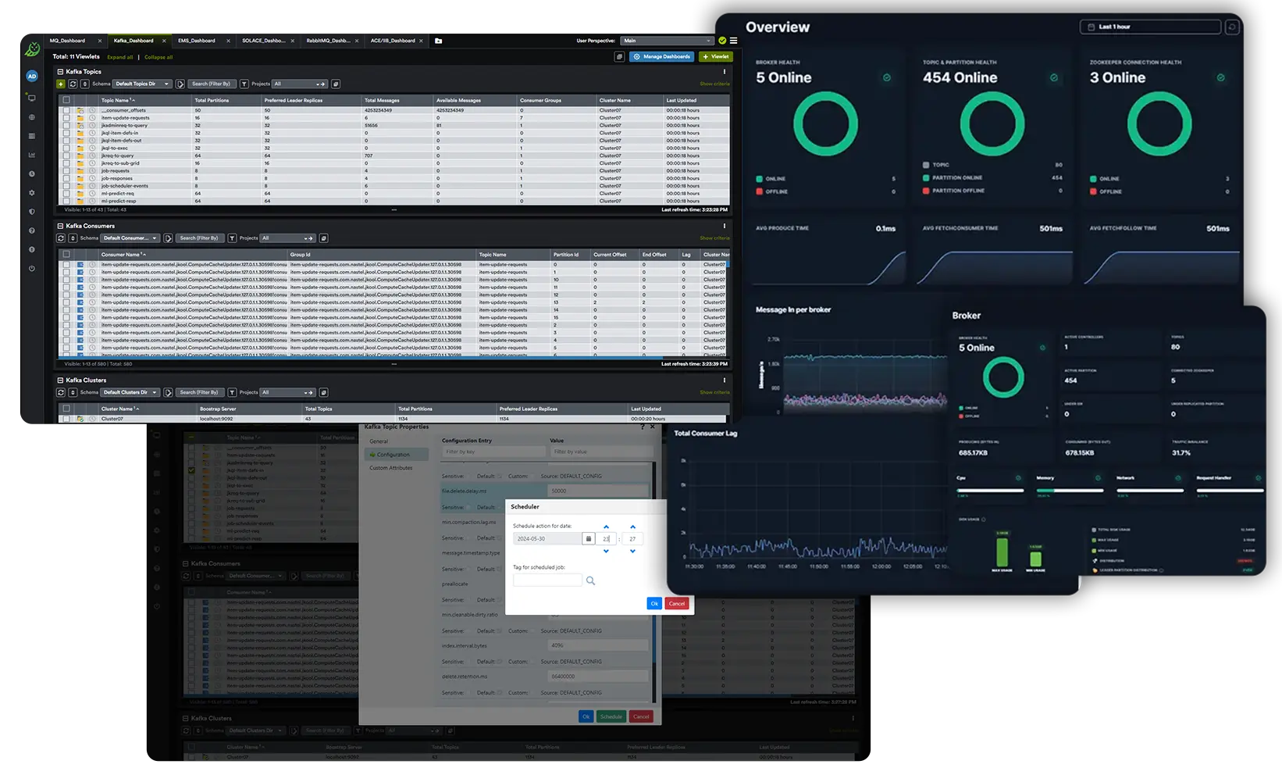1282x775 pixels.
Task: Open the Default Consumer schema dropdown
Action: pos(130,238)
